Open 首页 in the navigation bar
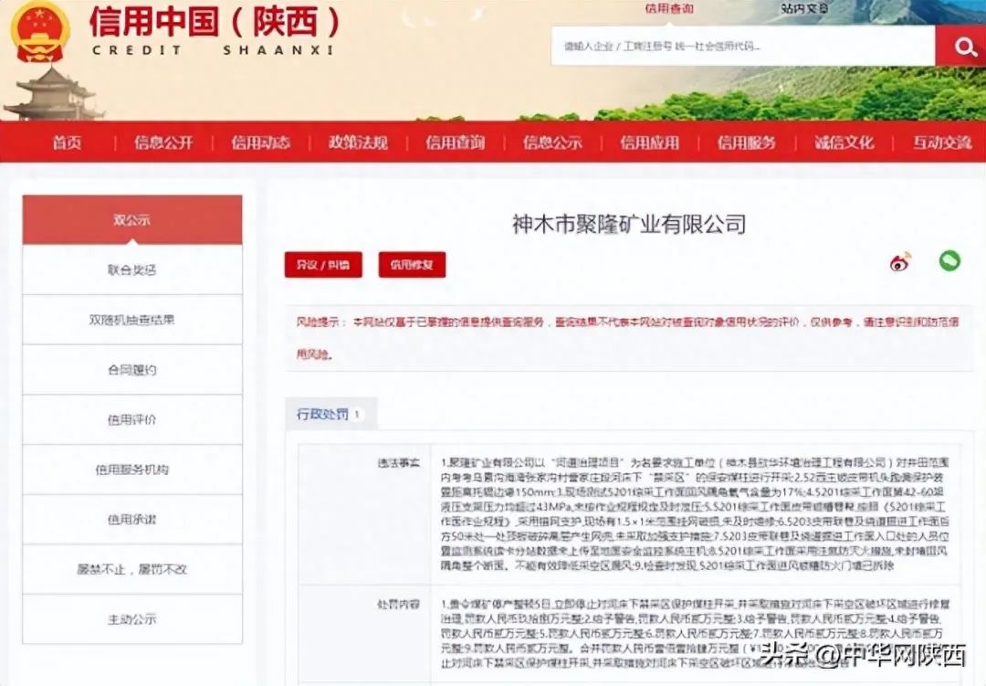986x686 pixels. pos(67,142)
